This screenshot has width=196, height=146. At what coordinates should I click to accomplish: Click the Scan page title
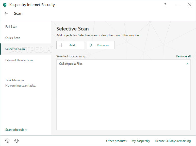pos(18,13)
